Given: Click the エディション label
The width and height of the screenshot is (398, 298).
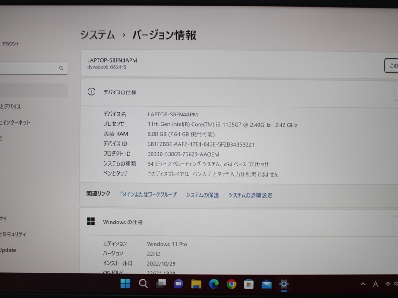Looking at the screenshot, I should point(115,244).
